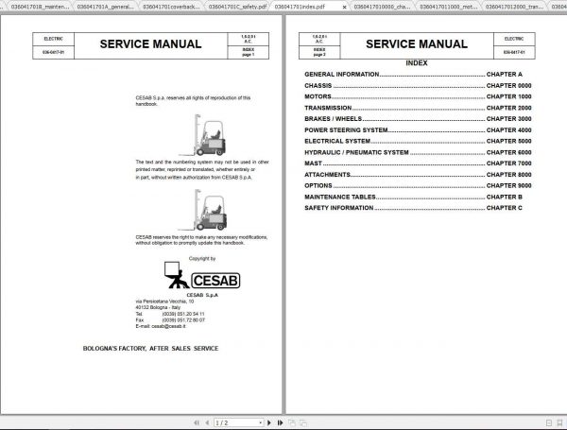Click the SERVICE MANUAL title on right page
This screenshot has width=567, height=430.
pyautogui.click(x=417, y=44)
